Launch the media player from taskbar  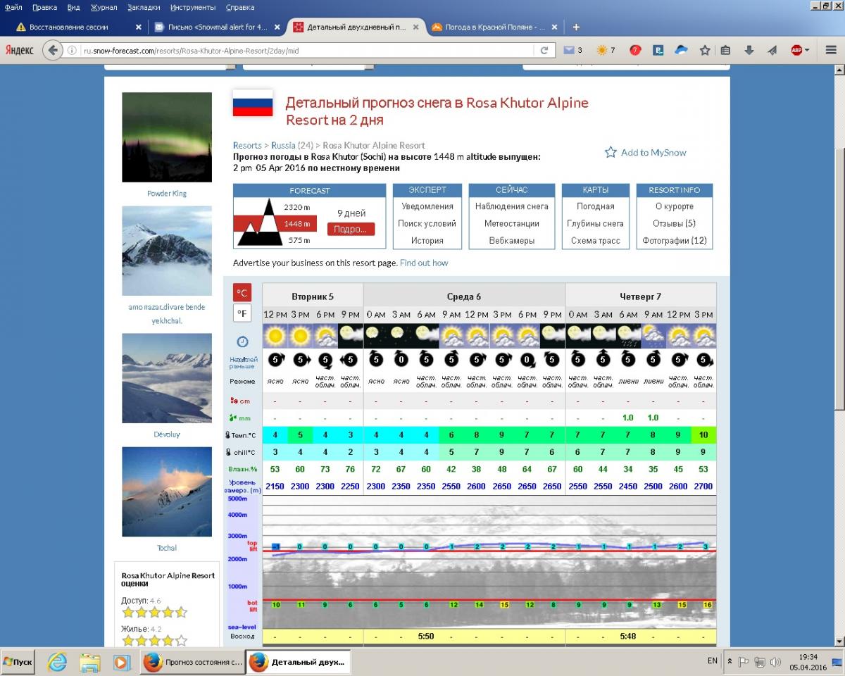(122, 662)
